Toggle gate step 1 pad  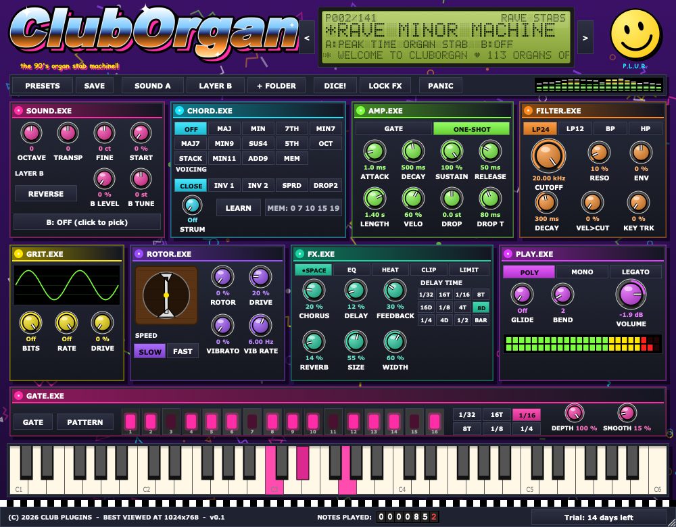pyautogui.click(x=130, y=422)
